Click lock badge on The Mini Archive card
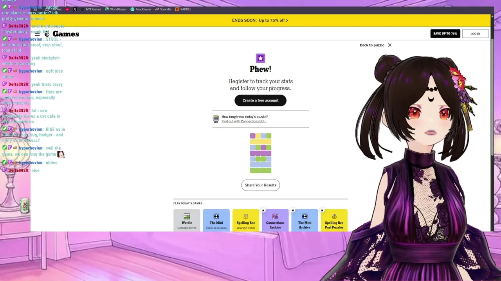 click(x=293, y=210)
